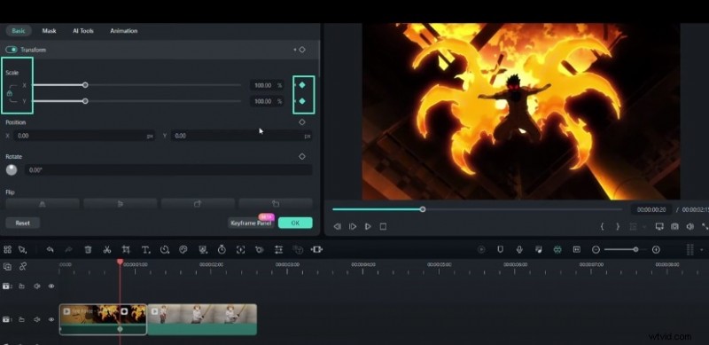
Task: Open the audio mixer music icon
Action: [x=538, y=249]
